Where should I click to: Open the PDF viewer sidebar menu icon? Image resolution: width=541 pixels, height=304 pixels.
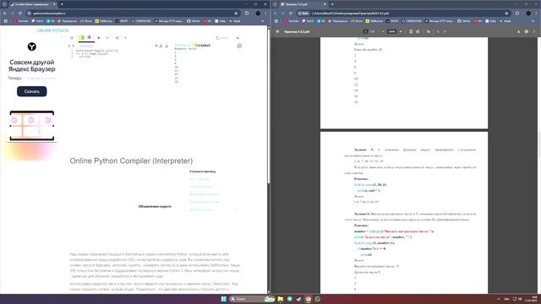point(277,31)
